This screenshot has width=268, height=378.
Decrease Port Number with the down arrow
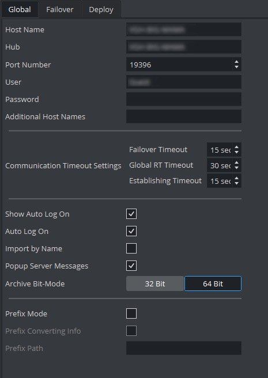236,67
